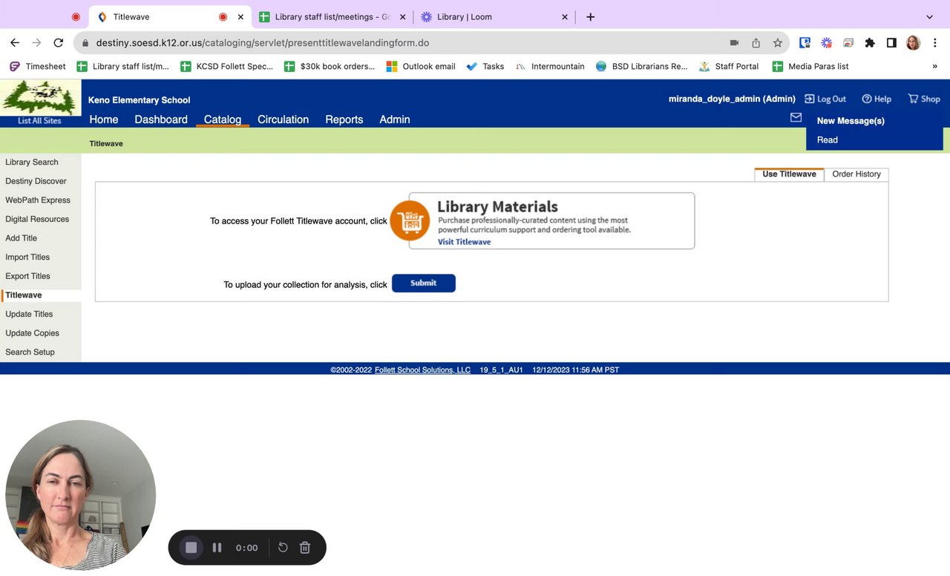Open the Home menu

coord(104,120)
